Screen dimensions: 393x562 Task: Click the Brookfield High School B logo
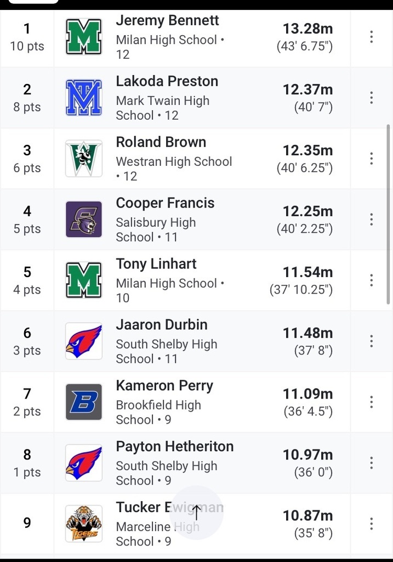[84, 402]
